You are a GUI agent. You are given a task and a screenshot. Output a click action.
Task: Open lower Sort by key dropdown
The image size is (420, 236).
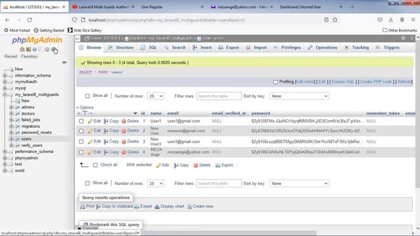[299, 184]
